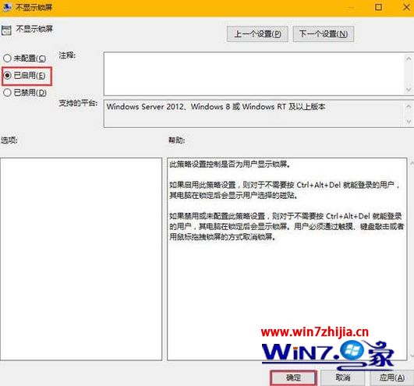Maximize the dialog window
The width and height of the screenshot is (414, 386).
(x=378, y=7)
